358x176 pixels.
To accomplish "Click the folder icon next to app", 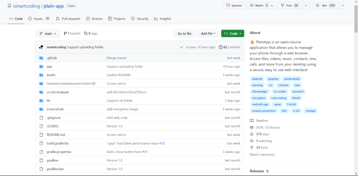I will coord(41,67).
